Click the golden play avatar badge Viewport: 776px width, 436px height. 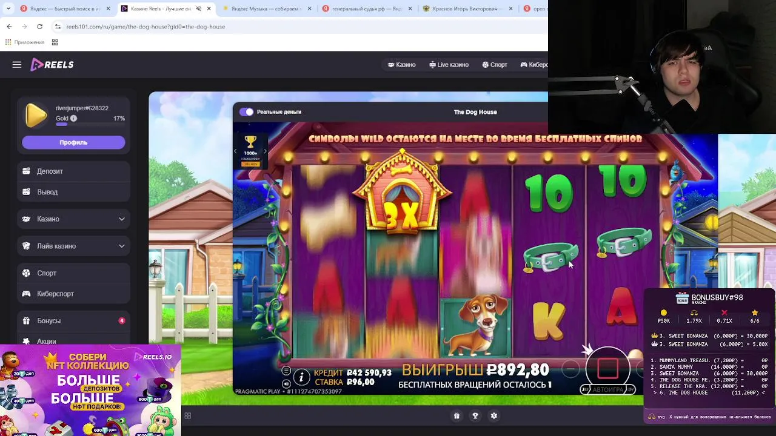(36, 115)
